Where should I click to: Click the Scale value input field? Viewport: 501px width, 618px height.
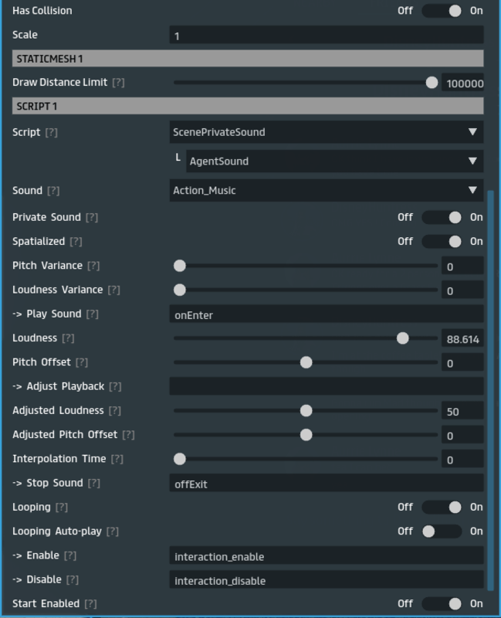pos(326,36)
